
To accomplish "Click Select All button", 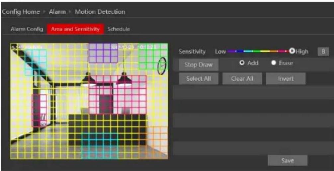I will pos(199,79).
